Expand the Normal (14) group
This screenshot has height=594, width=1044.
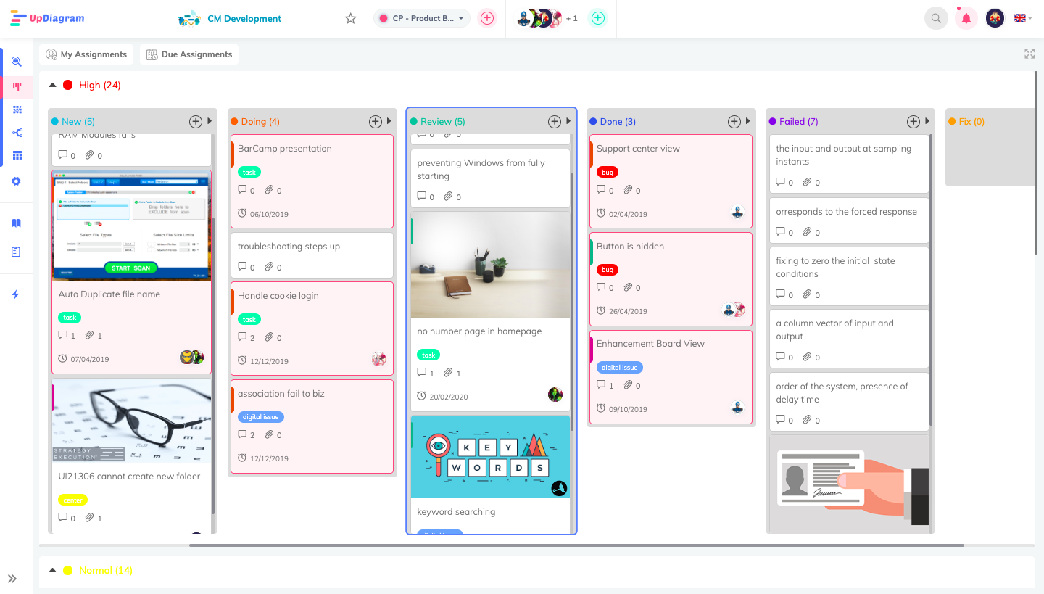point(52,570)
